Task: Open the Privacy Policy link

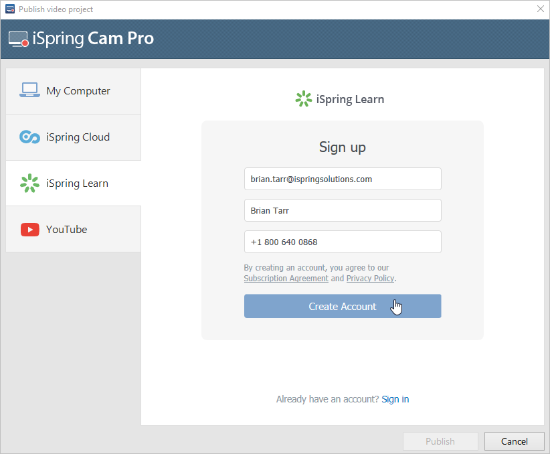Action: click(370, 279)
